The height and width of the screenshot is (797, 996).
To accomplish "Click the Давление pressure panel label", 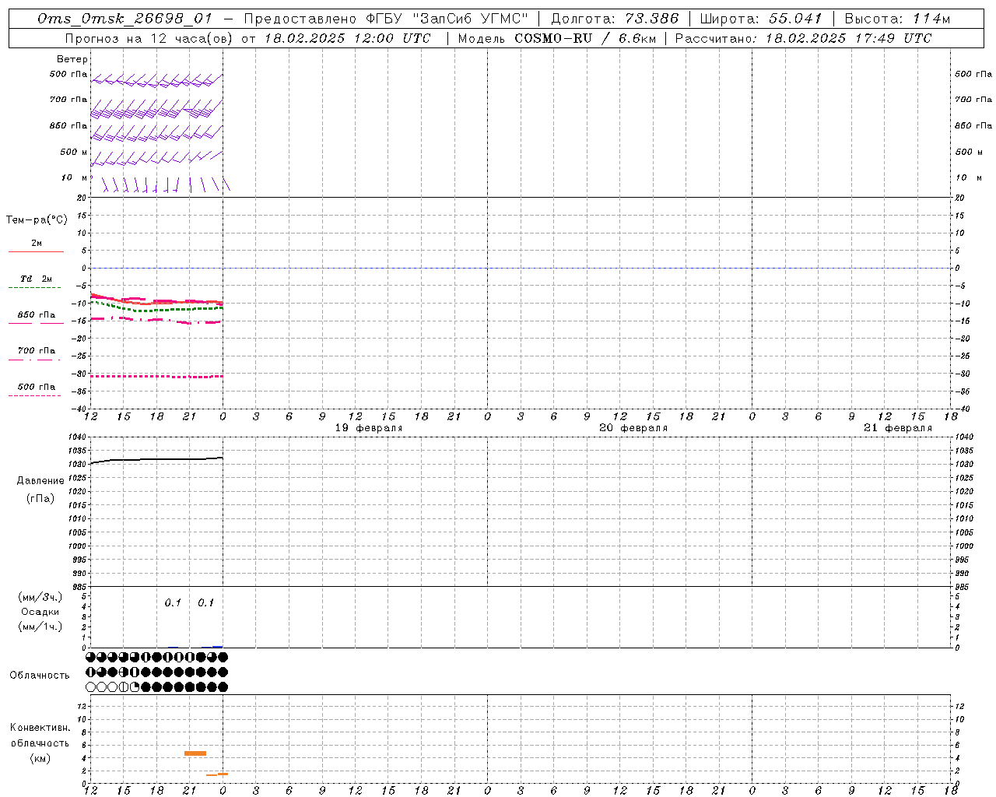I will pyautogui.click(x=40, y=481).
